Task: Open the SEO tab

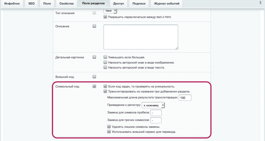Action: (31, 4)
